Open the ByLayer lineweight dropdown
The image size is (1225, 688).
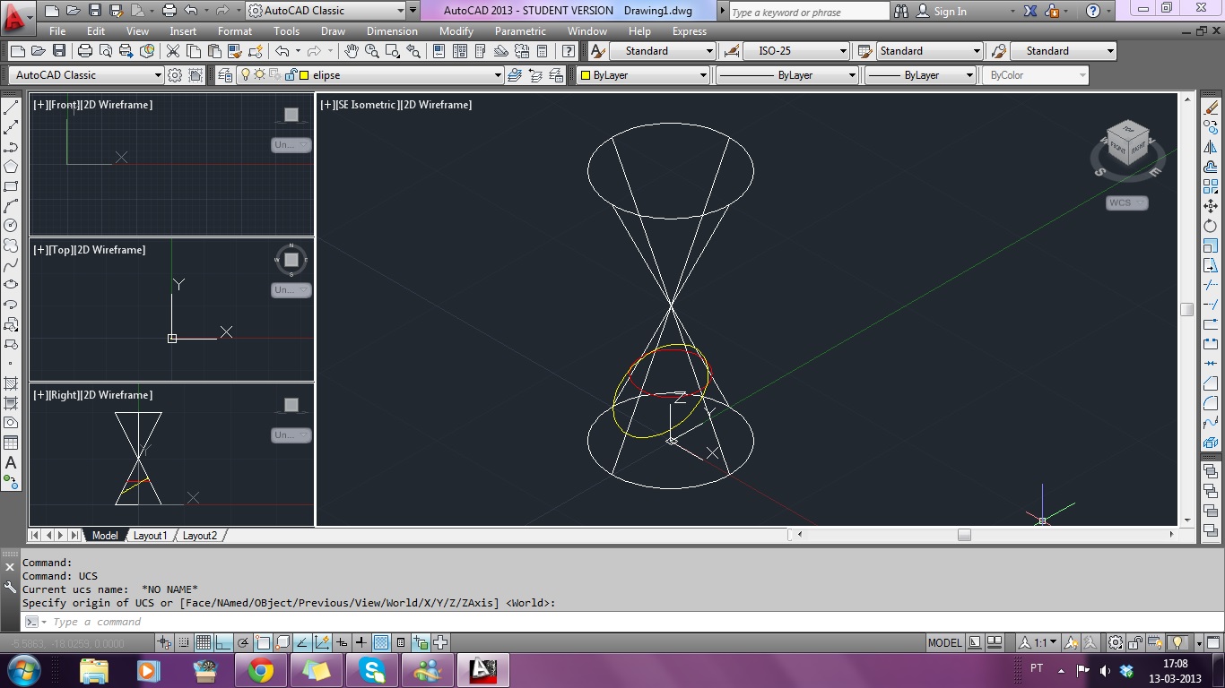pyautogui.click(x=920, y=75)
